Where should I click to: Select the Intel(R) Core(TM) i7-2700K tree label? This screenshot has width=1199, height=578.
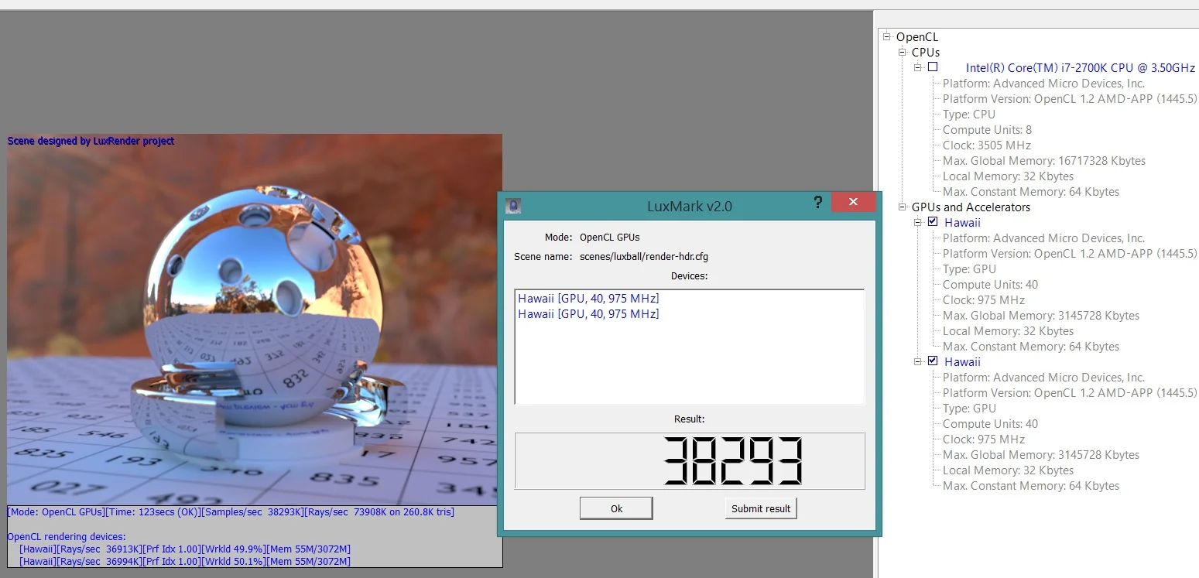click(1081, 68)
